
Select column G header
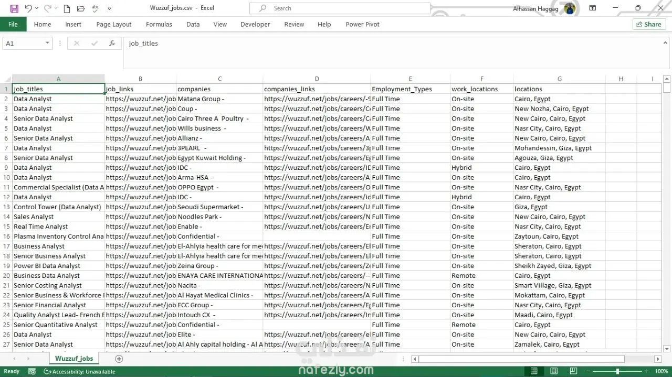click(559, 79)
